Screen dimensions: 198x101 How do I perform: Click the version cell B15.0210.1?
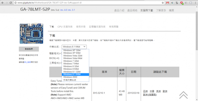pyautogui.click(x=99, y=93)
